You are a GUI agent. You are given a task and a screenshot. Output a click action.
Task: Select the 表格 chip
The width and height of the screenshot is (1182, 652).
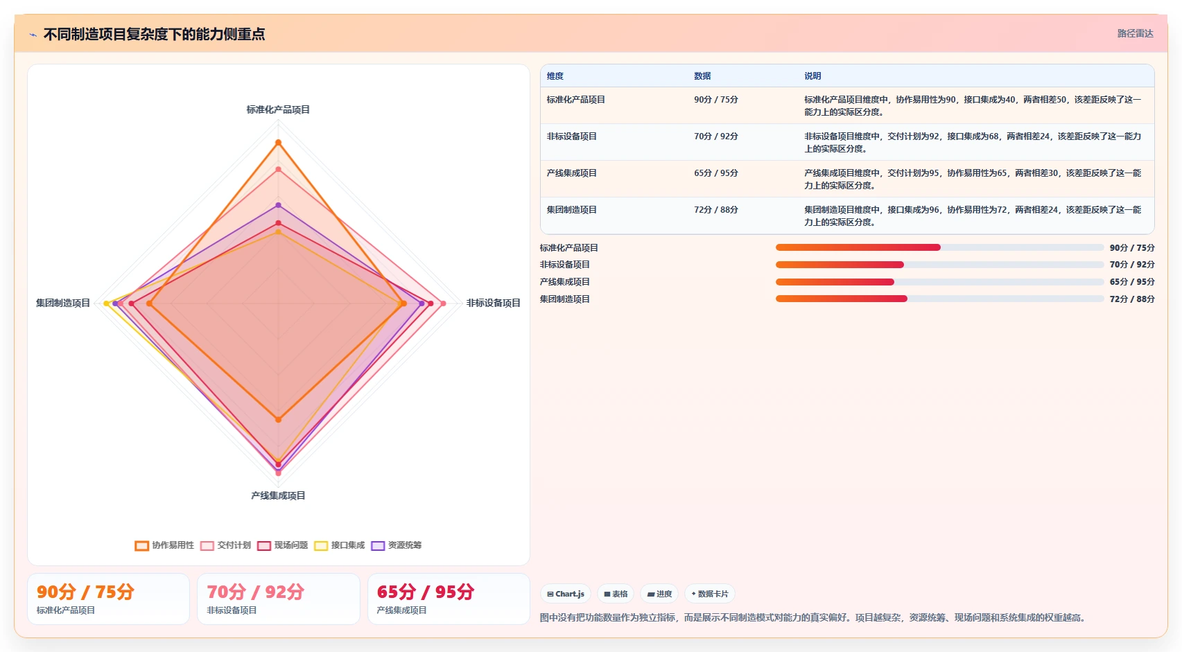click(x=616, y=594)
